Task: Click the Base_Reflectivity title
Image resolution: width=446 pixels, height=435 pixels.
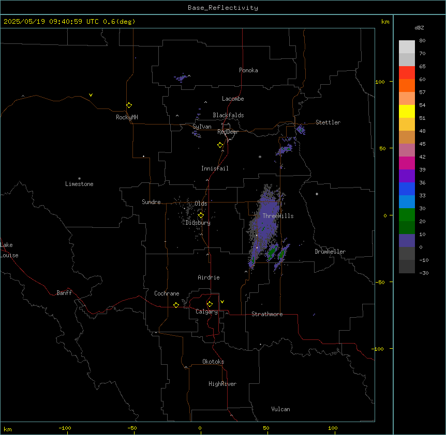Action: point(223,8)
